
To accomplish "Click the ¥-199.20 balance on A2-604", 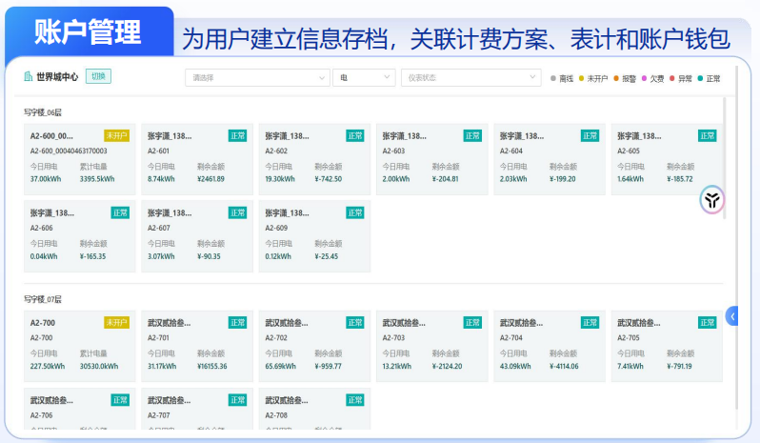I will (563, 179).
